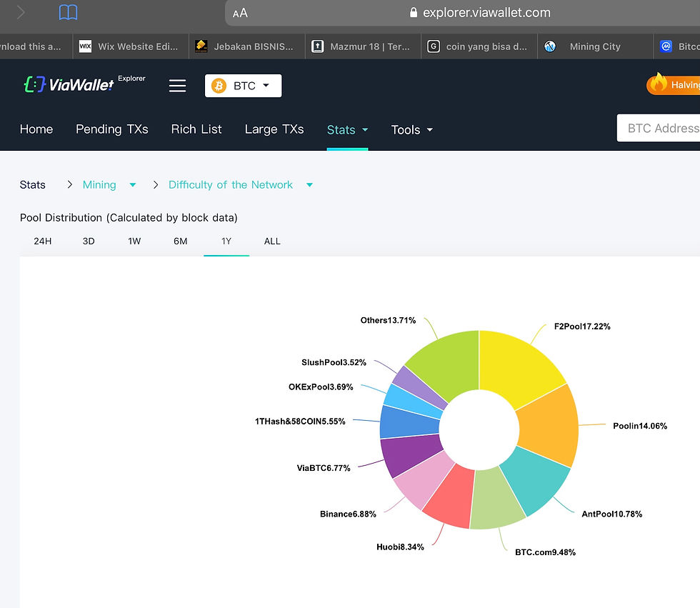Select the ALL time range tab
This screenshot has width=700, height=608.
[x=272, y=241]
